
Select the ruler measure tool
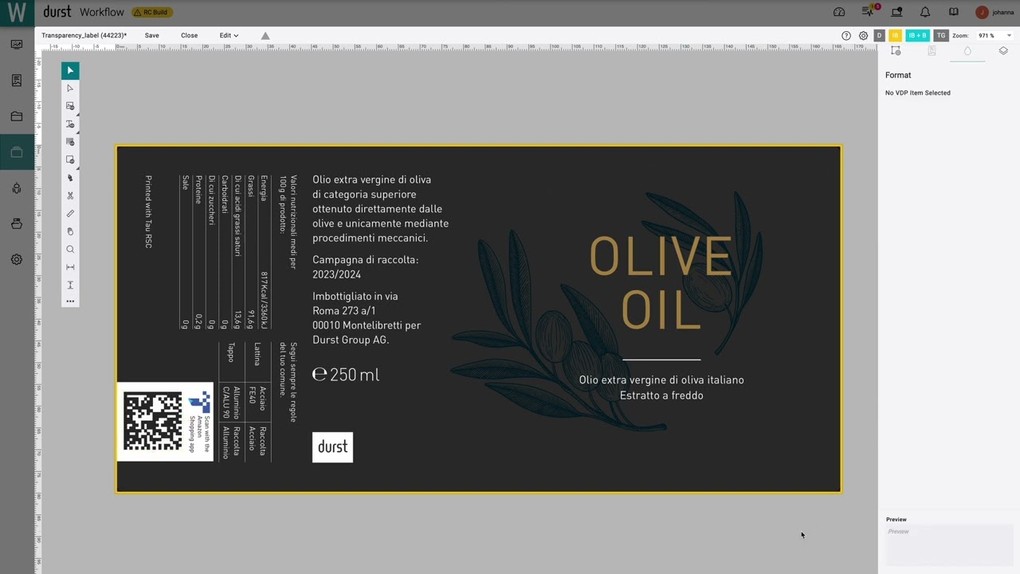(70, 214)
